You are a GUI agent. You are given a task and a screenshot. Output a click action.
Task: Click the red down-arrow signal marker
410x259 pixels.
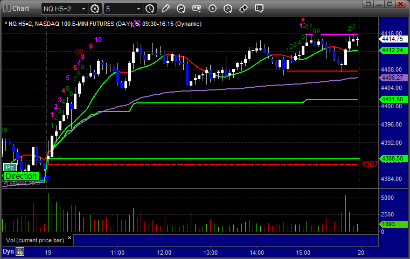303,19
